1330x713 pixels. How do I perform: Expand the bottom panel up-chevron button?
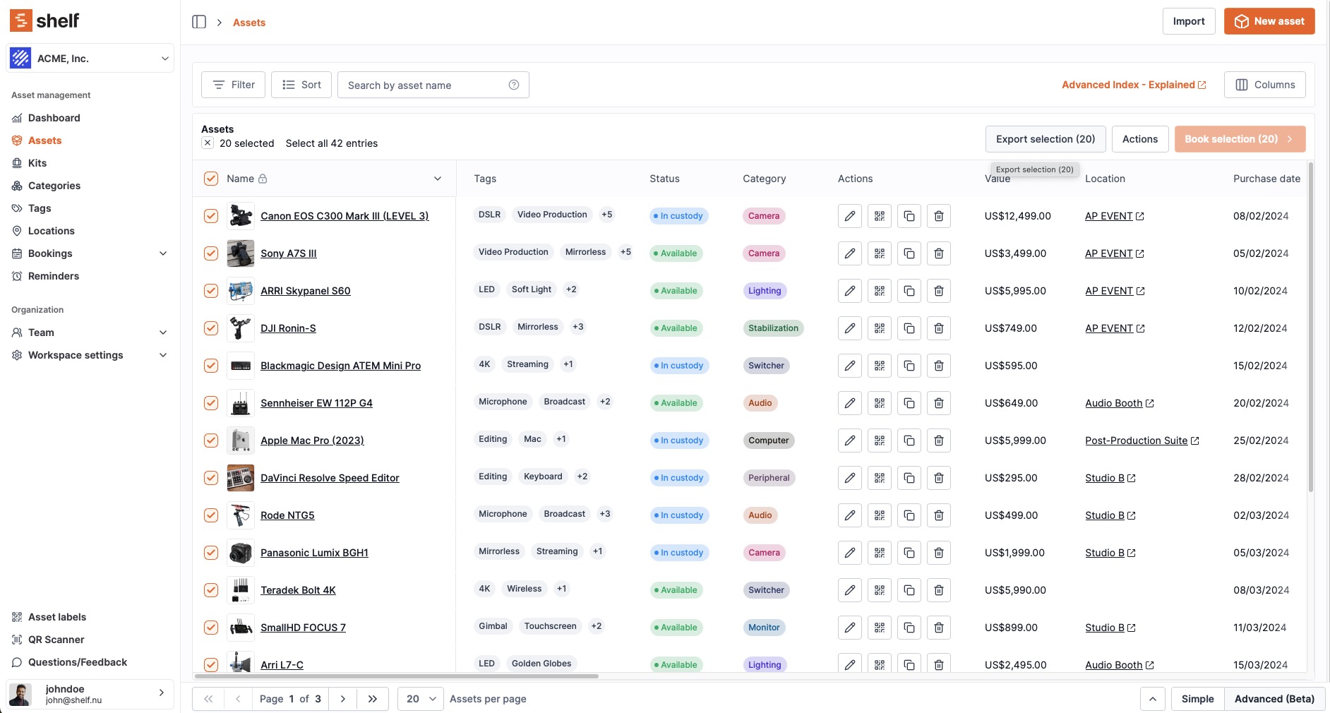[x=1152, y=699]
